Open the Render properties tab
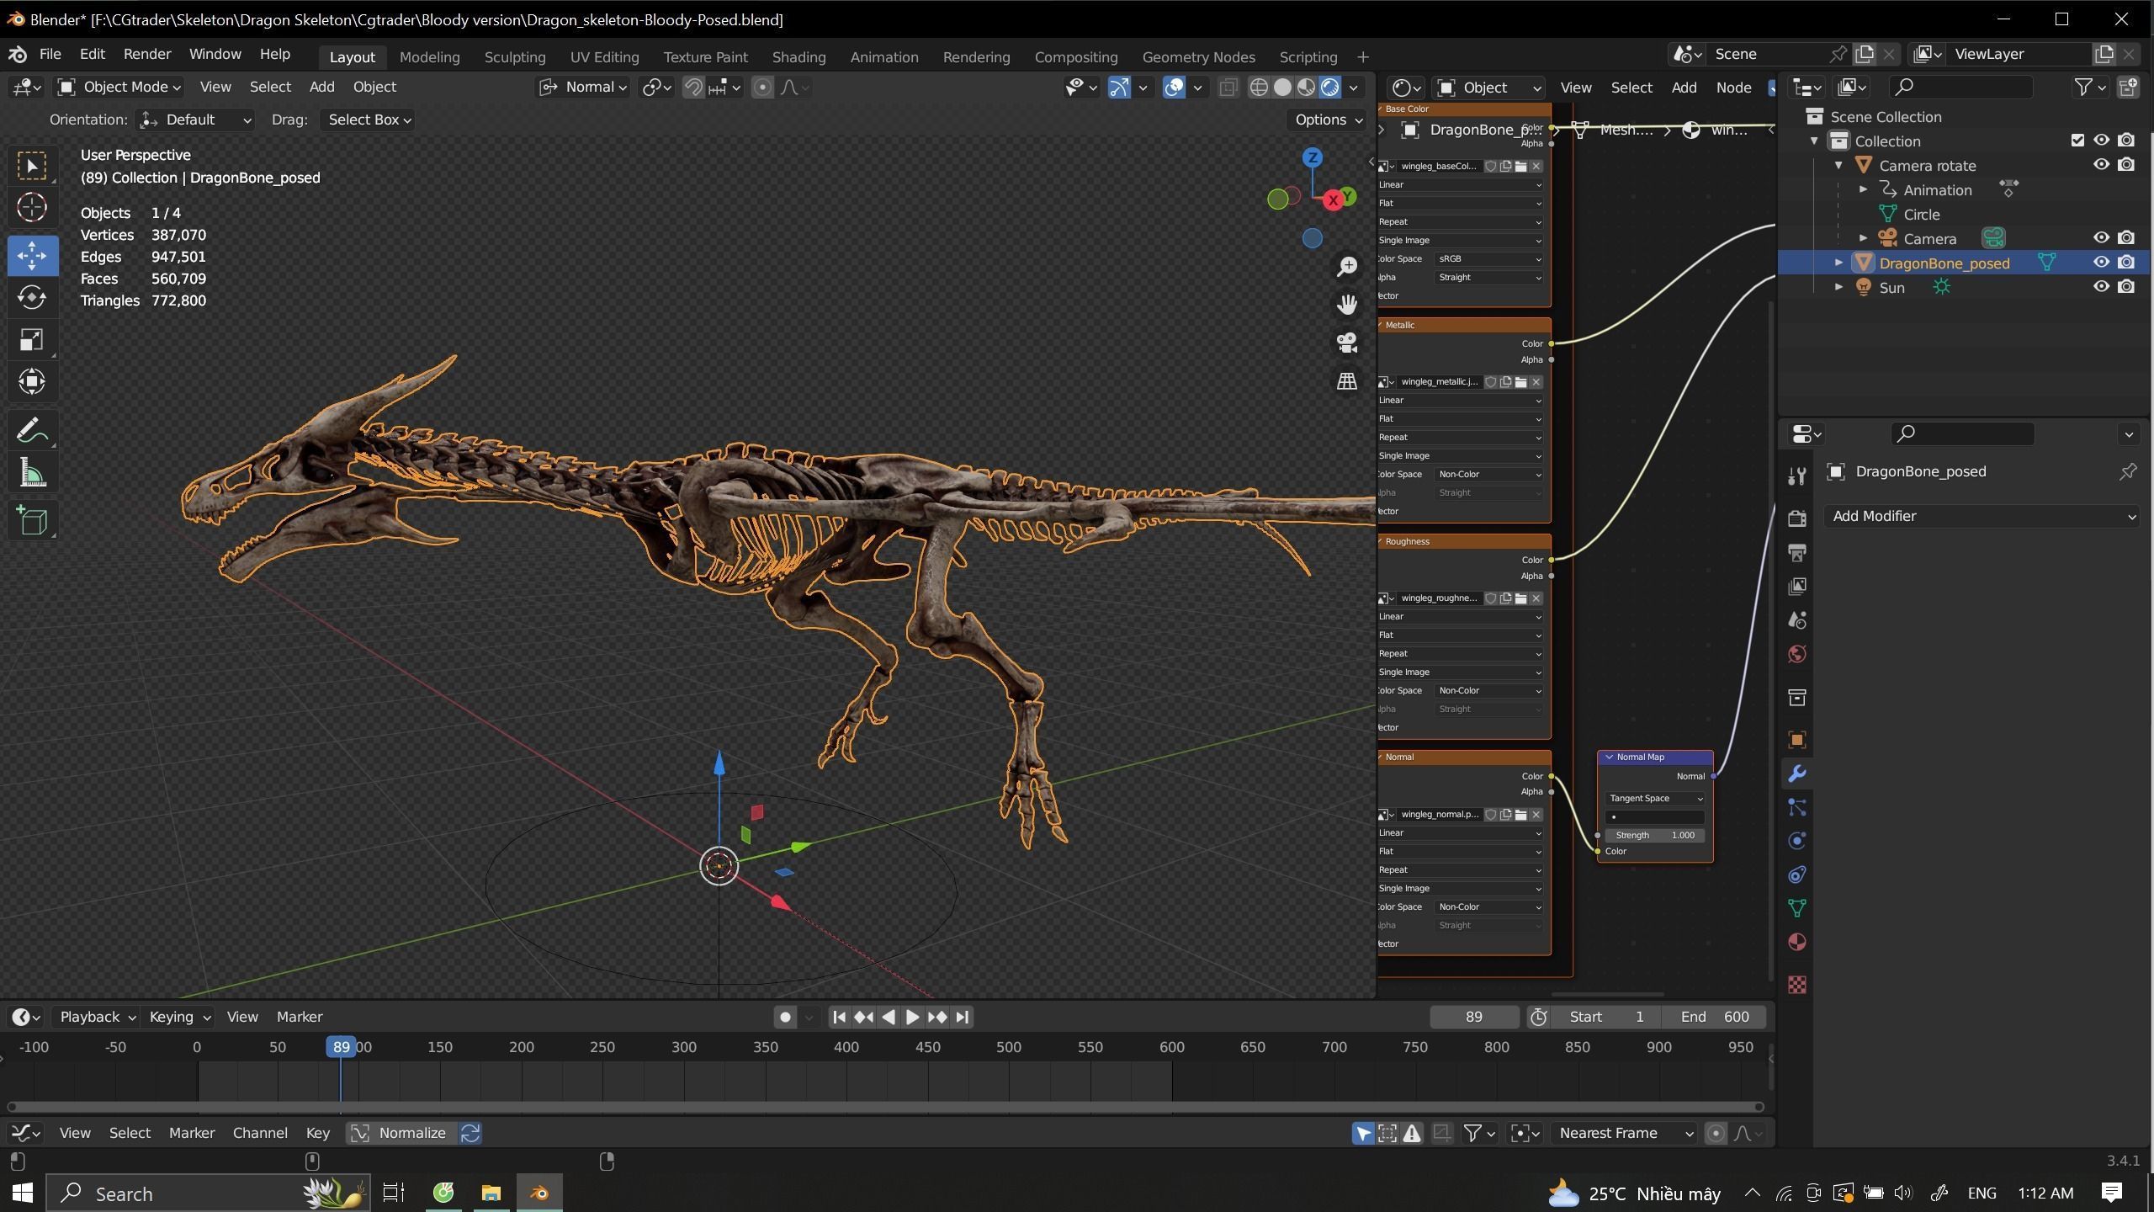 point(1797,518)
